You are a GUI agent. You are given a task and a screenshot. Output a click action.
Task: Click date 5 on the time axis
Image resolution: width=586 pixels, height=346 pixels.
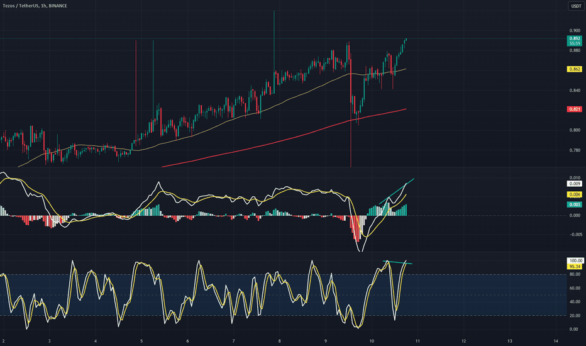click(x=141, y=340)
